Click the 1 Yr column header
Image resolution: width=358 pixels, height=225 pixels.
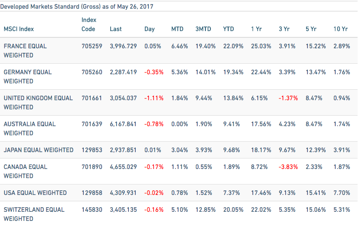[256, 29]
